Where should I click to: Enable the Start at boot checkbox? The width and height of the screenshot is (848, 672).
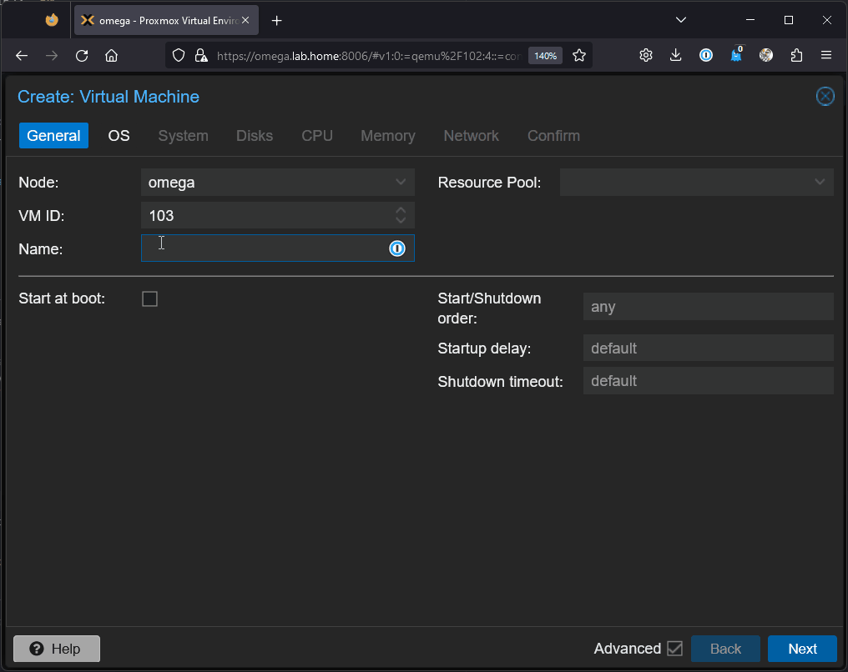(150, 298)
